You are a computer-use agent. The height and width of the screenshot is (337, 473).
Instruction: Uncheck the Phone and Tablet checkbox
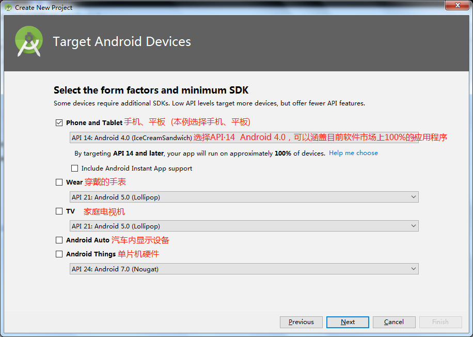59,122
